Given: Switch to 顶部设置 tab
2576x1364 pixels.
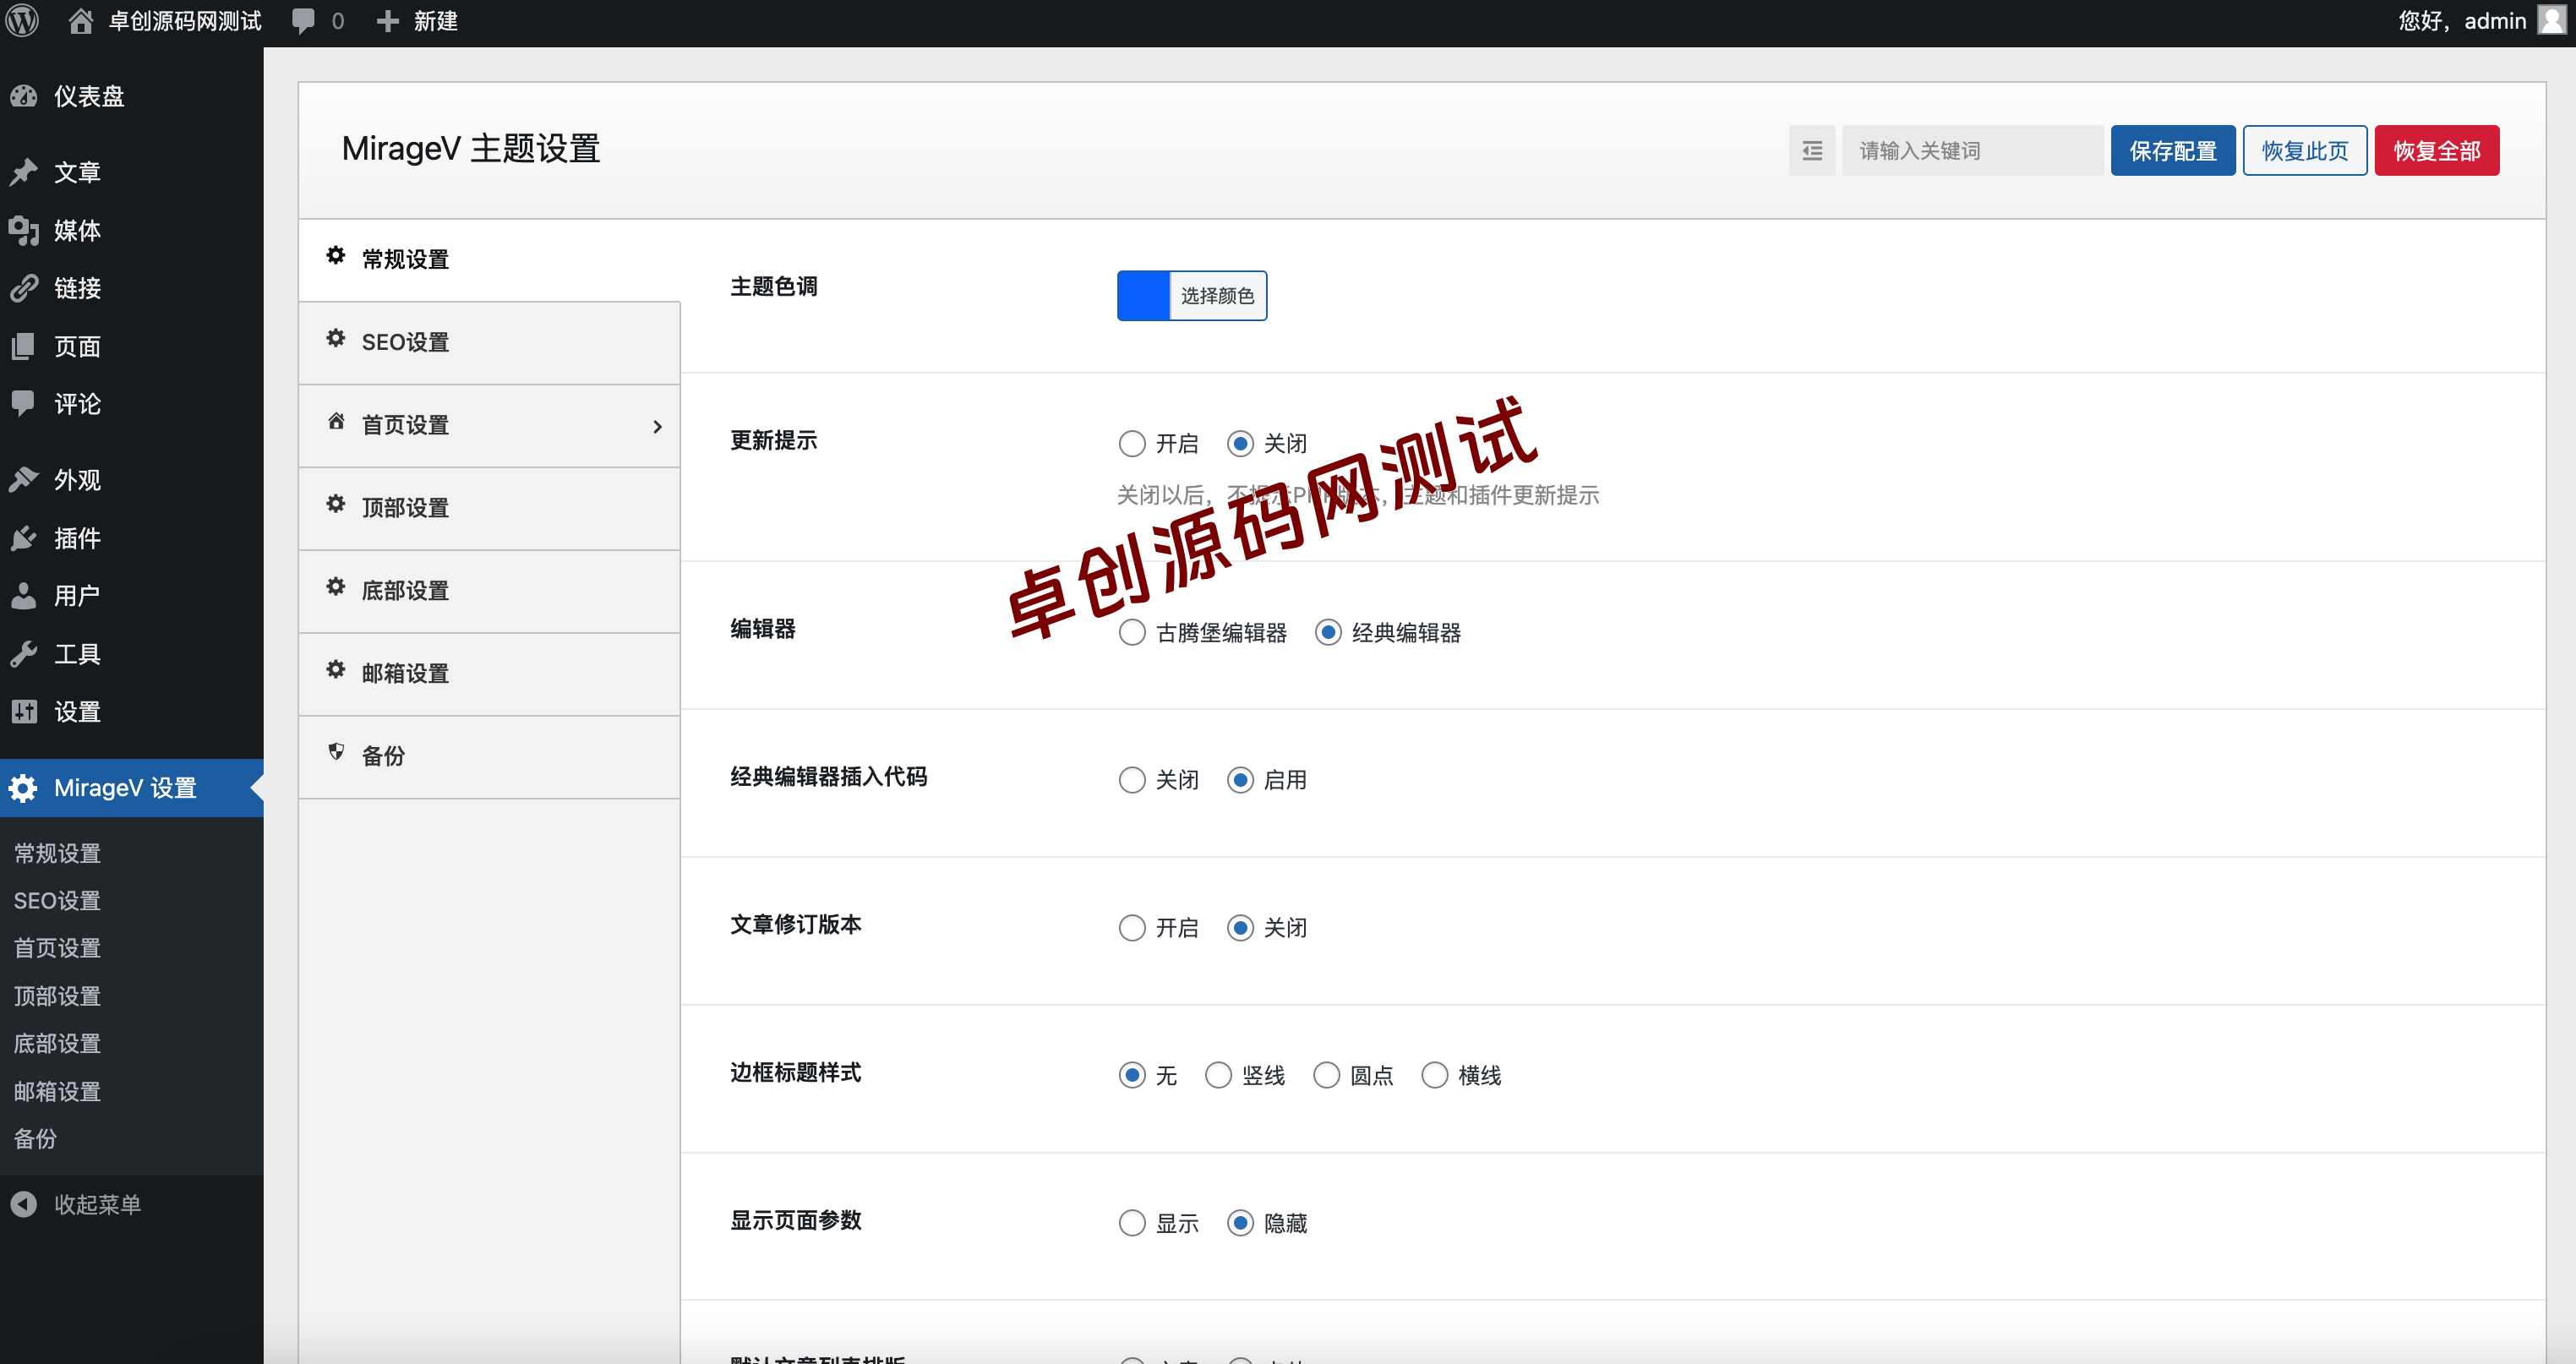Looking at the screenshot, I should click(489, 508).
